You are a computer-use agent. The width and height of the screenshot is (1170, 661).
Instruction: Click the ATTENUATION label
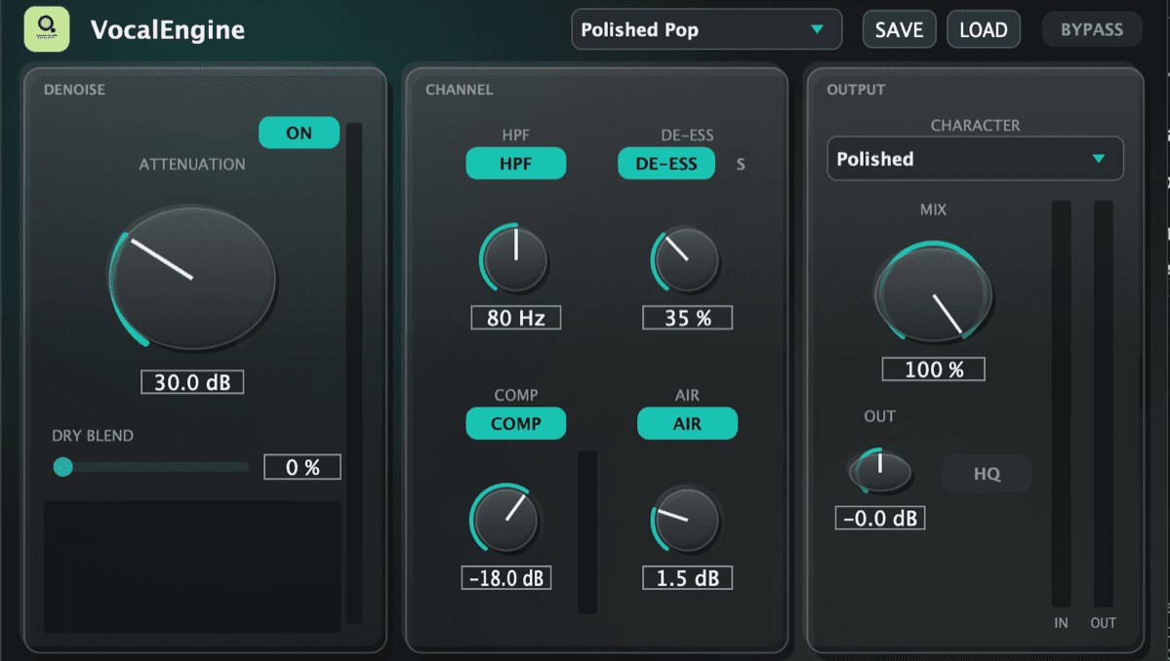pos(192,164)
